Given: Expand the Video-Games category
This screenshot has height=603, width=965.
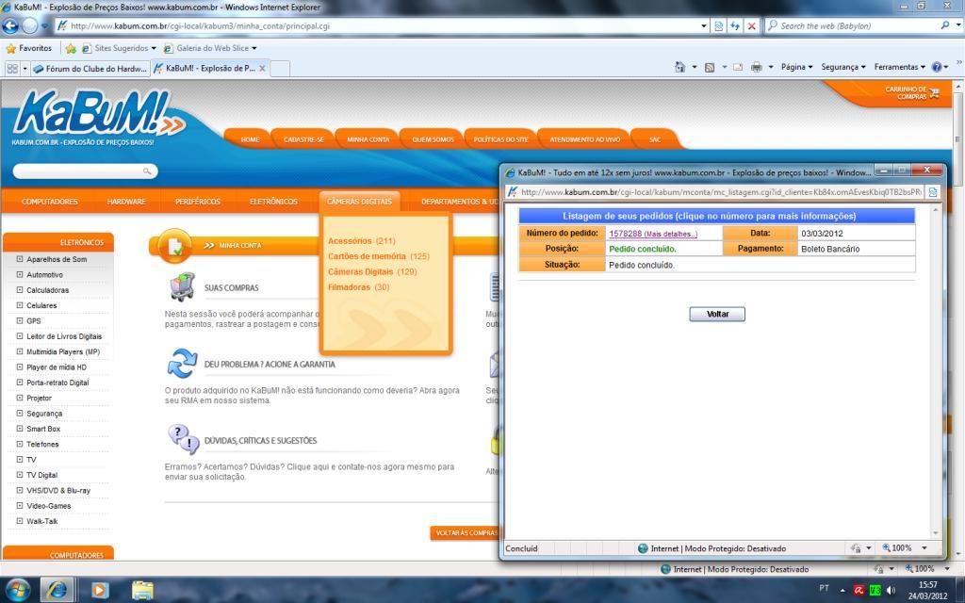Looking at the screenshot, I should click(x=20, y=505).
